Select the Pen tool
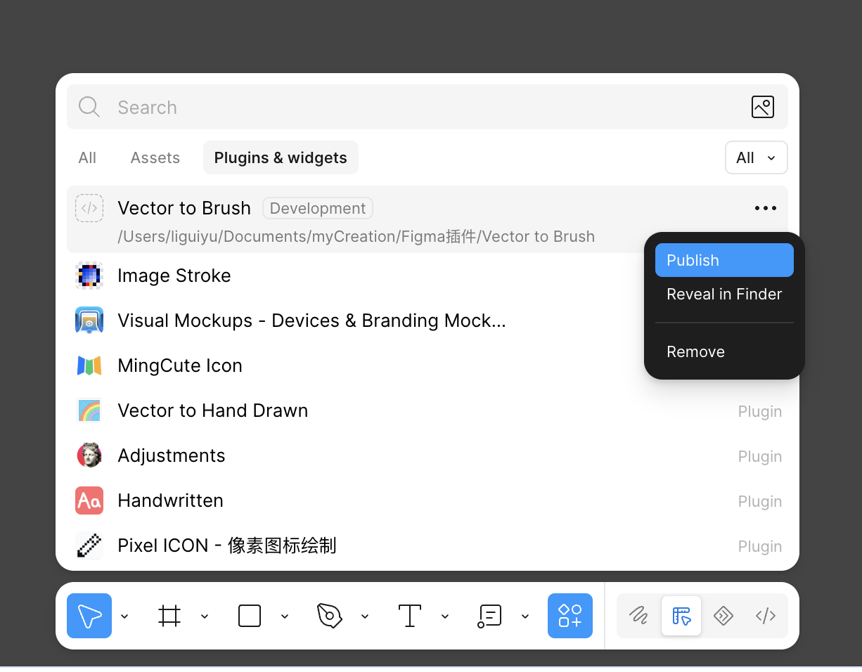Viewport: 862px width, 672px height. click(330, 616)
